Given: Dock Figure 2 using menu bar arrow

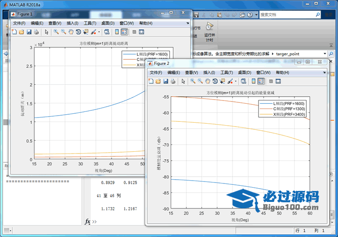Looking at the screenshot, I should (x=324, y=73).
